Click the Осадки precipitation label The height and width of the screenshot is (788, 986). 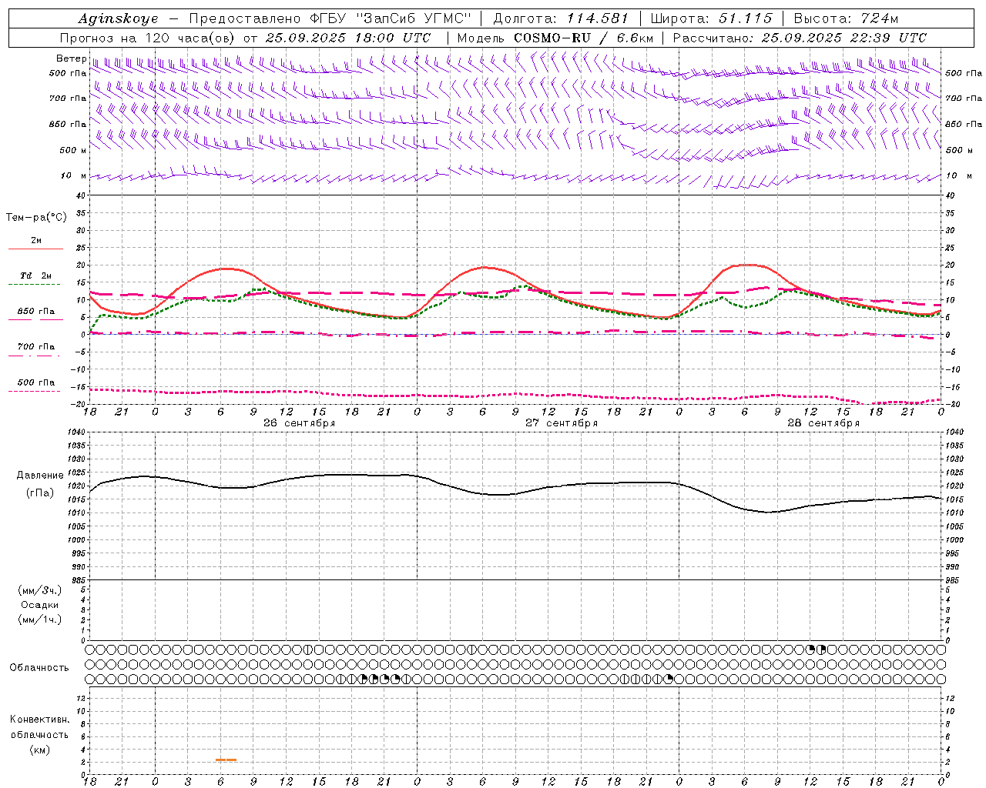(40, 605)
